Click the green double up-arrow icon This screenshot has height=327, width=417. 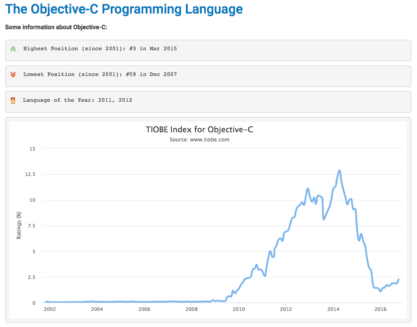click(13, 49)
